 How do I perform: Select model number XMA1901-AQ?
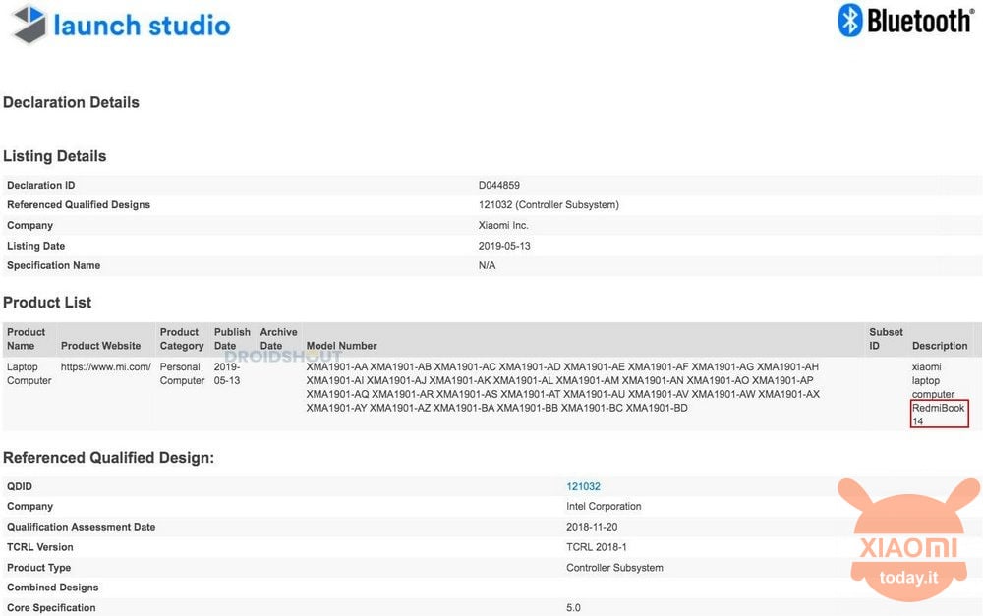[337, 395]
